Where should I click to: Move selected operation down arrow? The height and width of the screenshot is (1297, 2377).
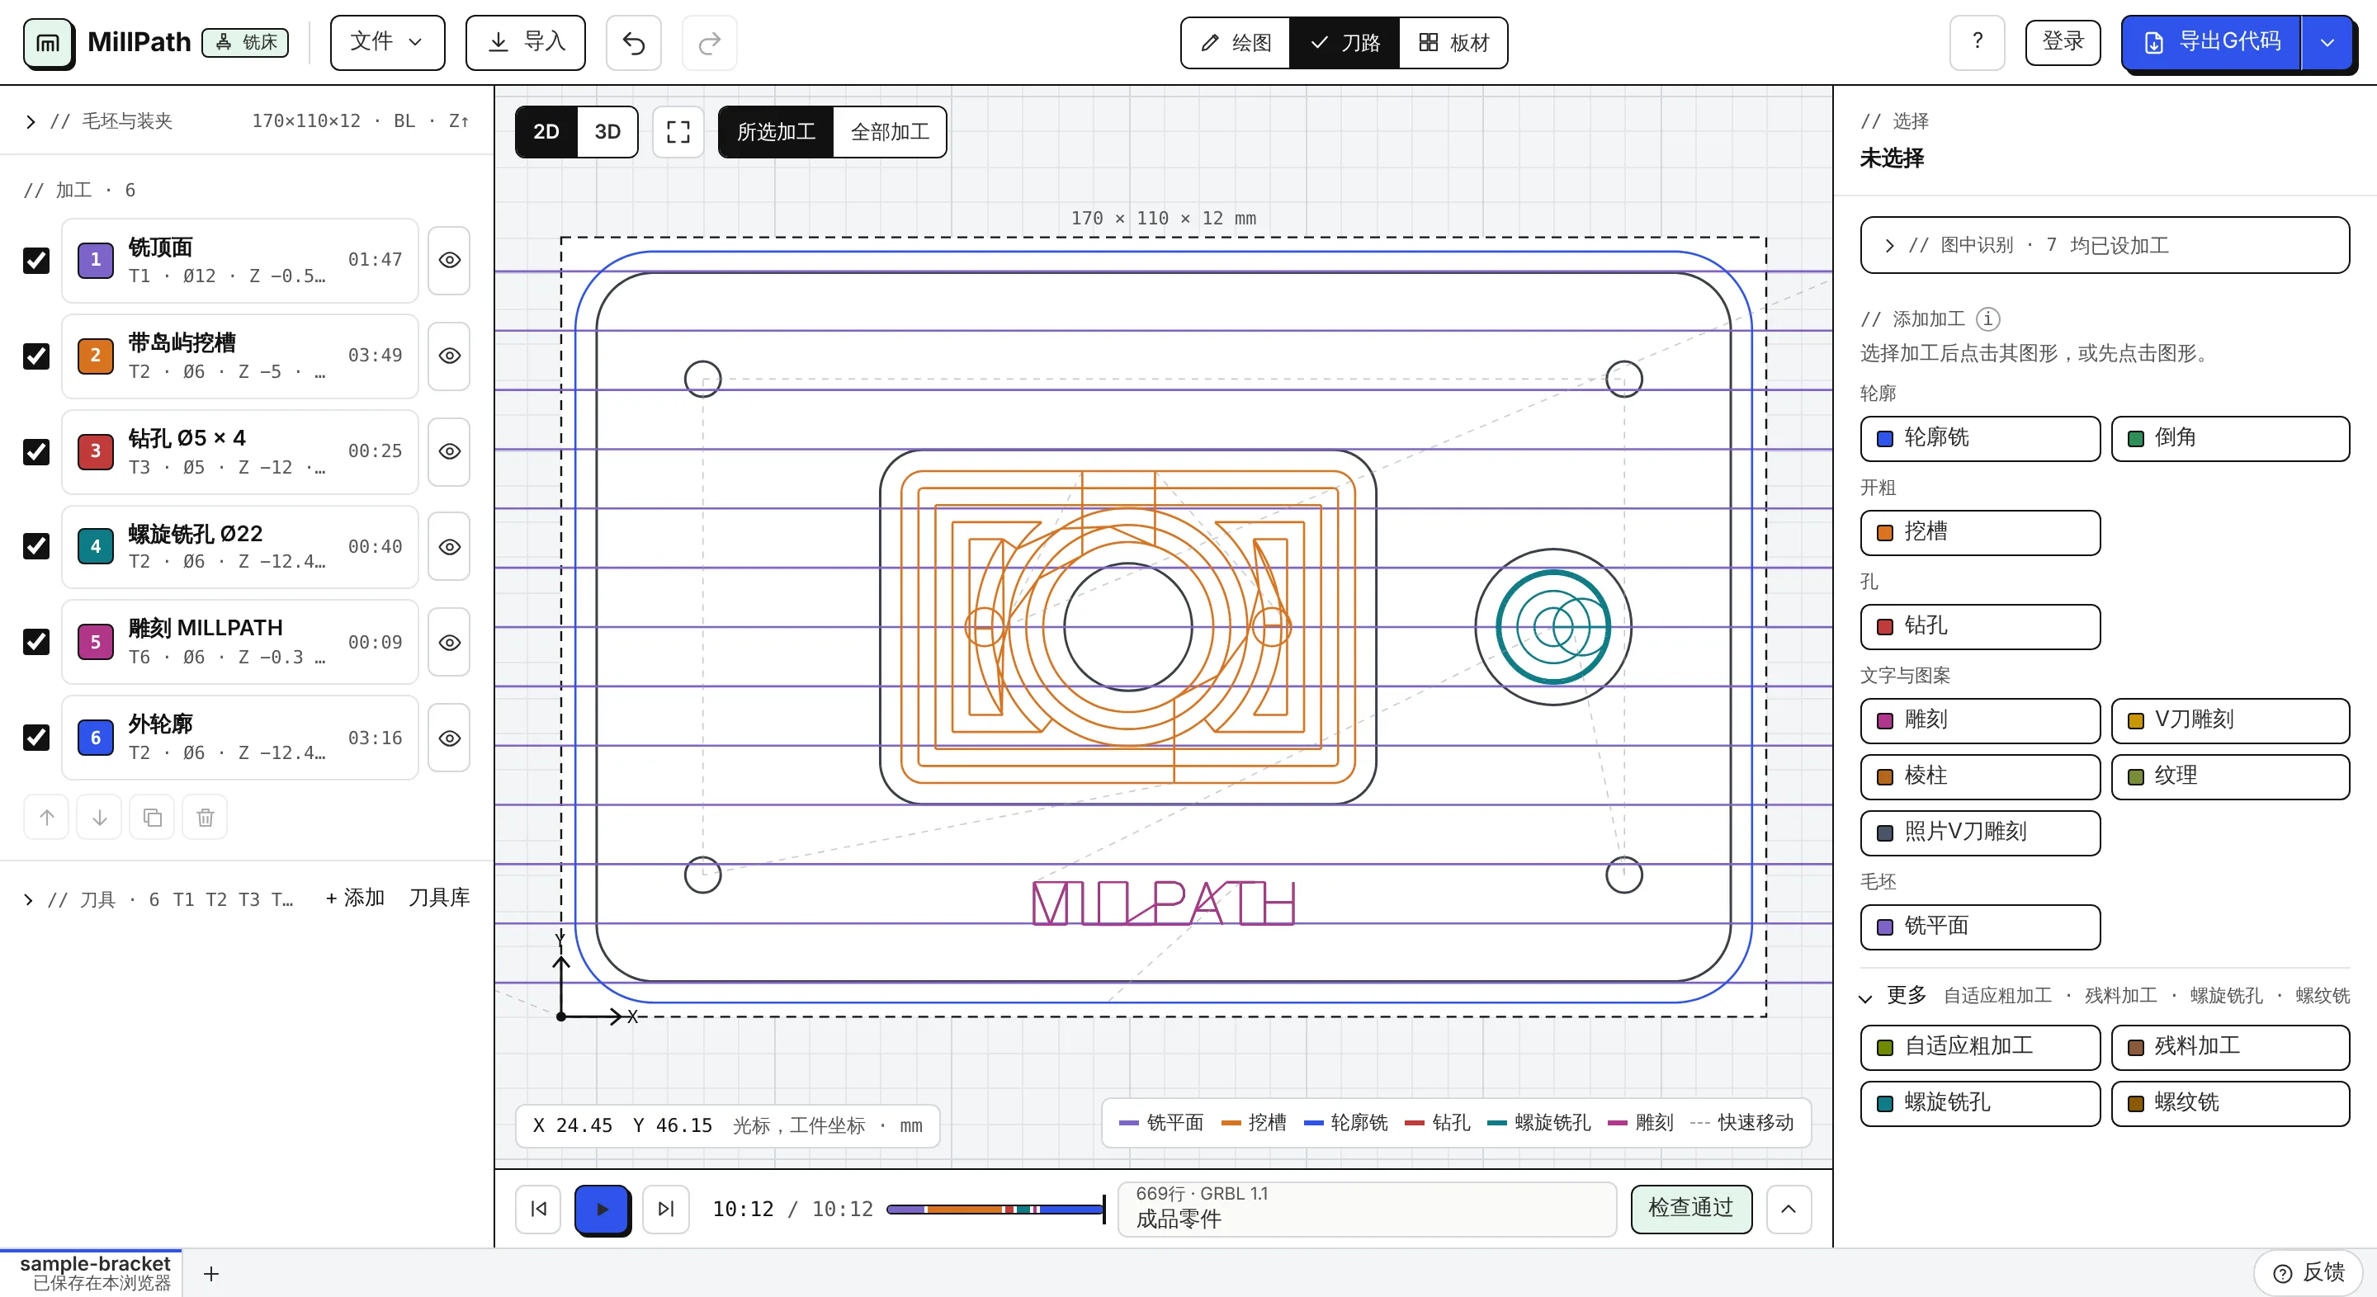[100, 818]
